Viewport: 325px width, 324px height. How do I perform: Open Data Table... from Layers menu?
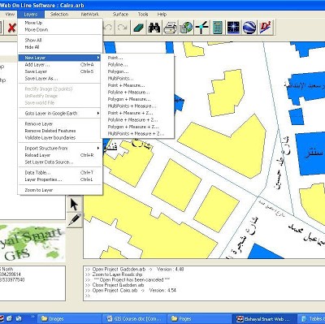pyautogui.click(x=60, y=173)
